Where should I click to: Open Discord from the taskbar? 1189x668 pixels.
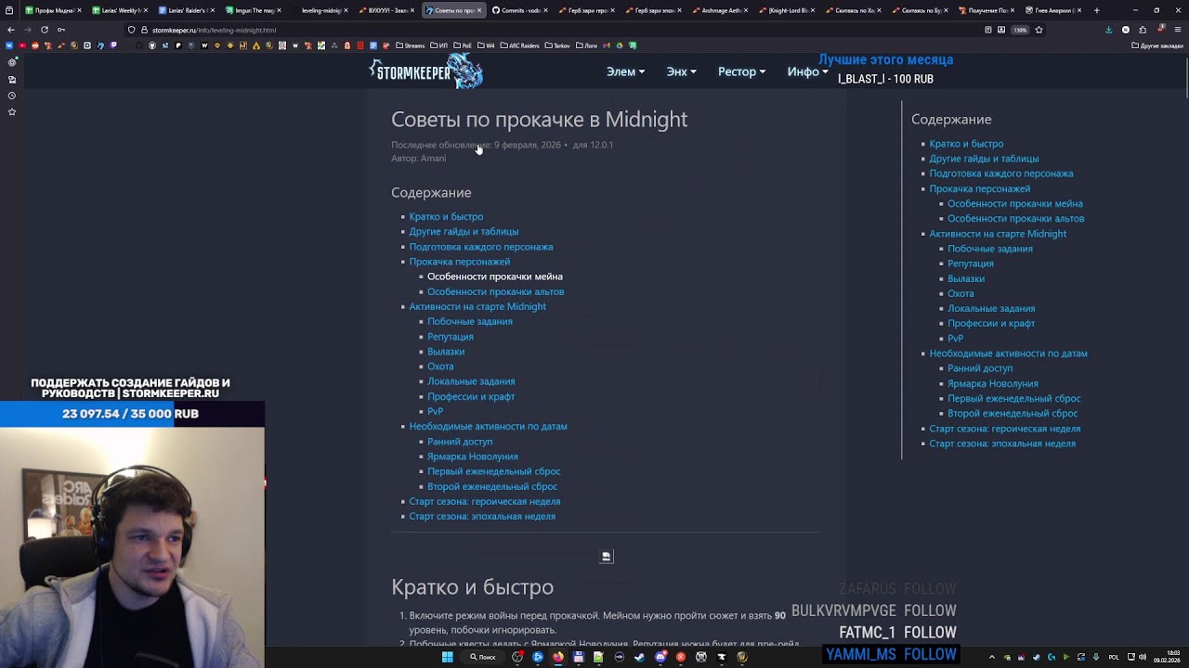click(660, 657)
